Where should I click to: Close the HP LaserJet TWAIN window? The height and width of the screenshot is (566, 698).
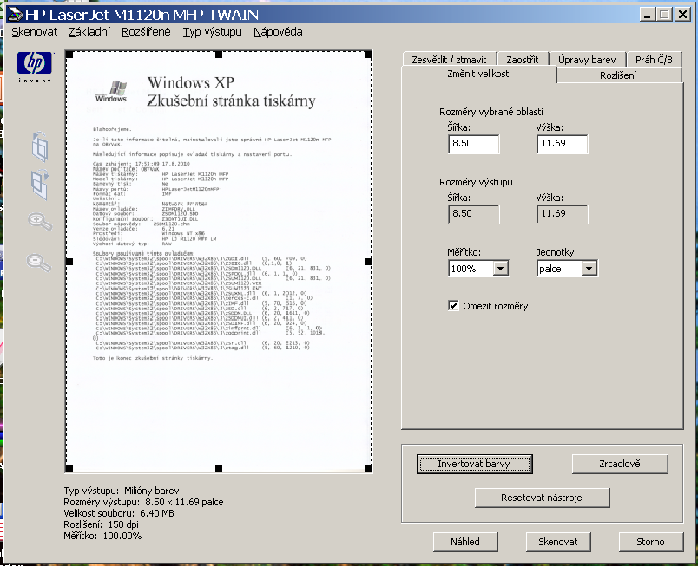tap(682, 15)
